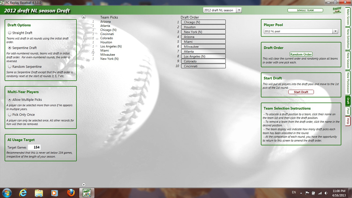Click the volume speaker tray icon
This screenshot has width=352, height=198.
[326, 193]
